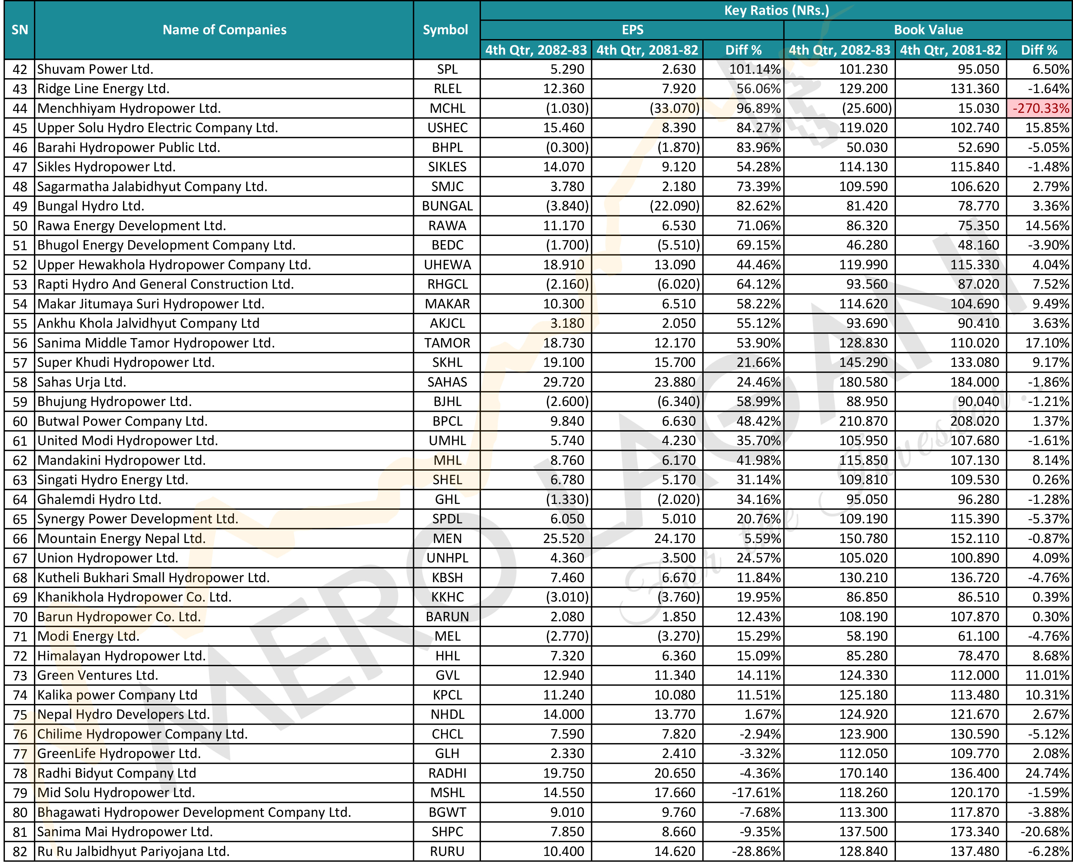Select the 101.14% EPS diff cell
The width and height of the screenshot is (1073, 864).
pos(743,69)
